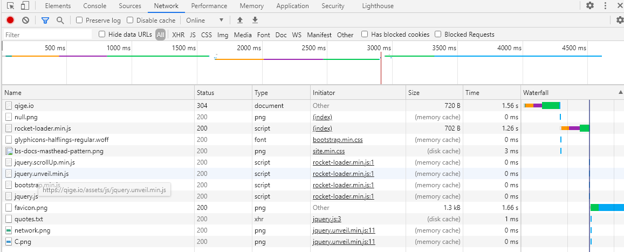Click the qige.io waterfall bar
The image size is (624, 252).
(542, 106)
